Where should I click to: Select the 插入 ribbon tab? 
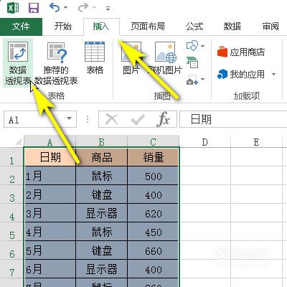pos(101,27)
